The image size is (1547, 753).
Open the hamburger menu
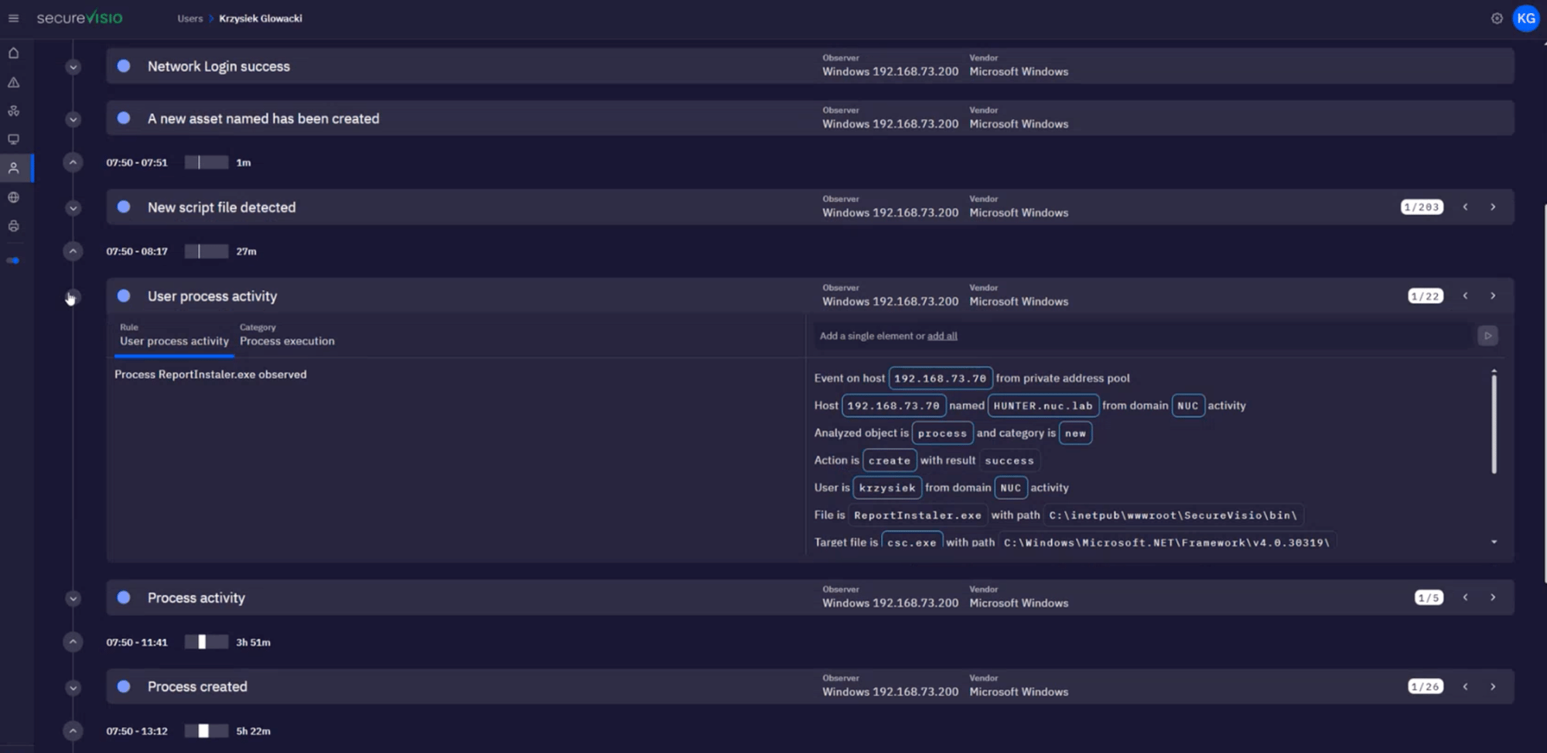click(13, 18)
